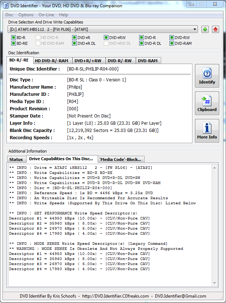Click the log scrollbar up arrow
Viewport: 226px width, 303px height.
click(x=214, y=168)
